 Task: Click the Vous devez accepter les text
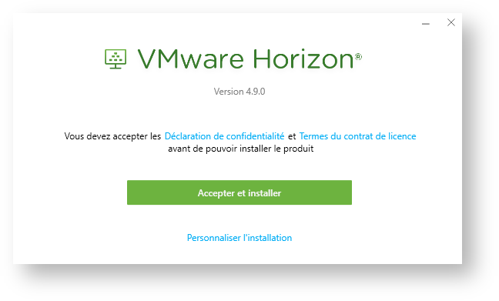(112, 136)
